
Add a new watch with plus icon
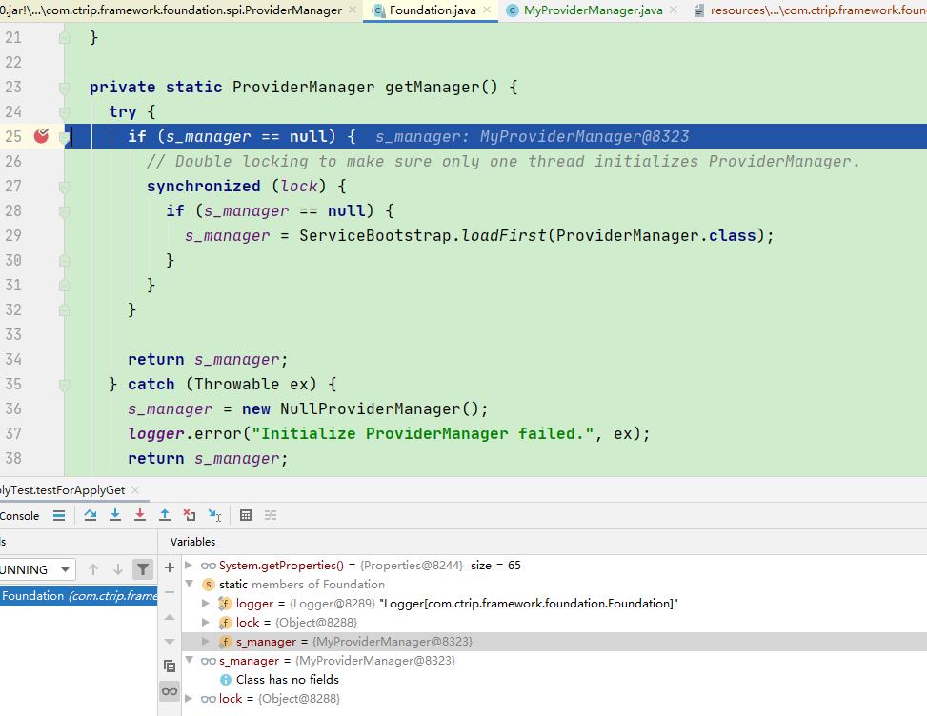click(170, 567)
